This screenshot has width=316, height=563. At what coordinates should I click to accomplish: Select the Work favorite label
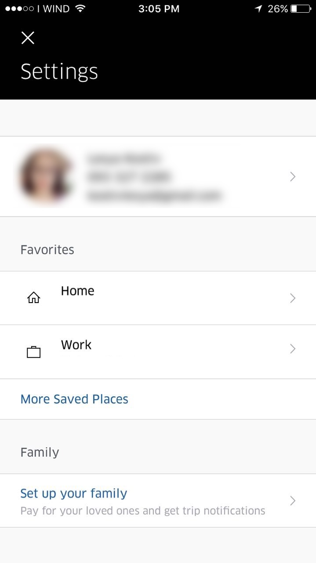[x=76, y=345]
